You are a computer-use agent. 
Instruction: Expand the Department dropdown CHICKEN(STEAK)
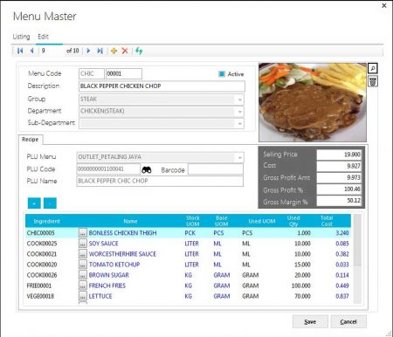pos(239,112)
